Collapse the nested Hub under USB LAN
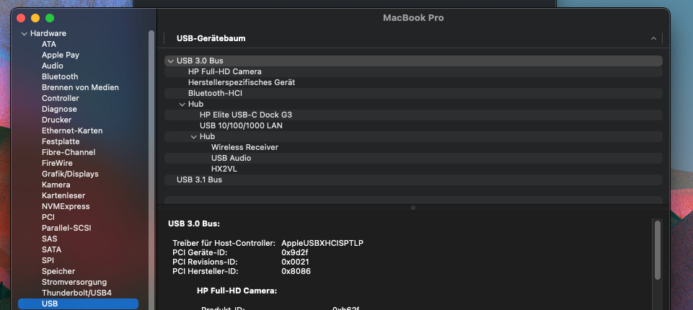Screen dimensions: 693x310 pos(193,137)
